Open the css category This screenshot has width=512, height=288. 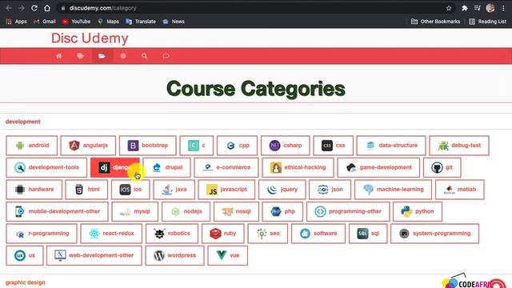tap(333, 146)
